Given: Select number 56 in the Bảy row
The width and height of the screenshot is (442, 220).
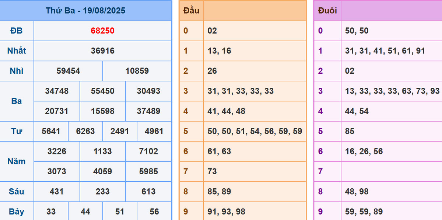Looking at the screenshot, I should point(154,212).
